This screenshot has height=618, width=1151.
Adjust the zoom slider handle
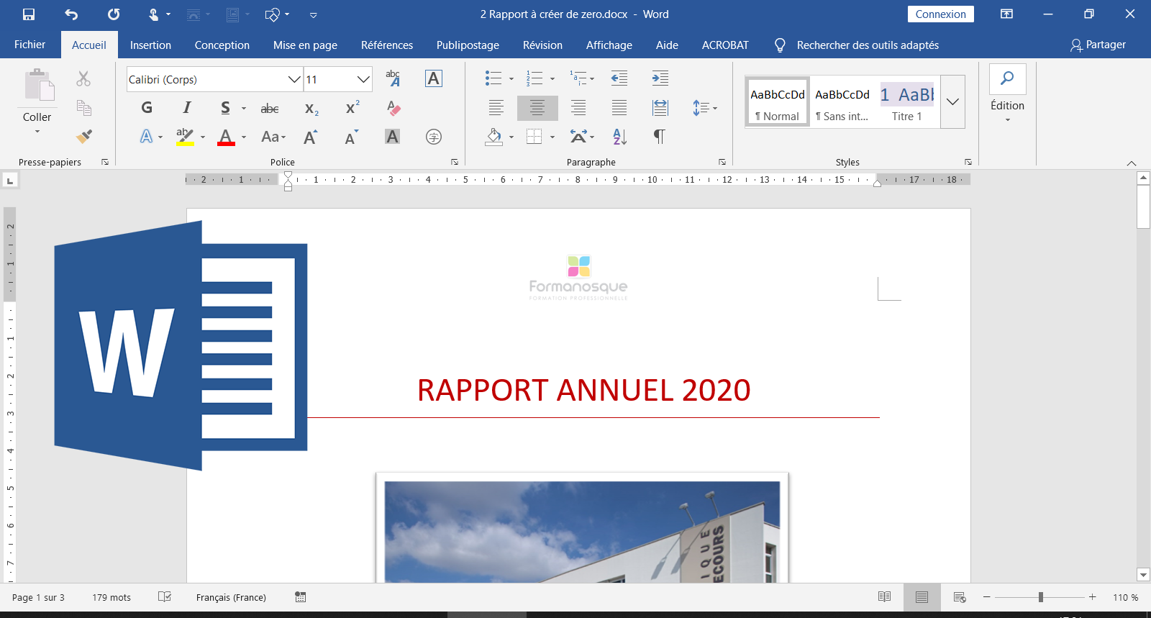(x=1041, y=597)
